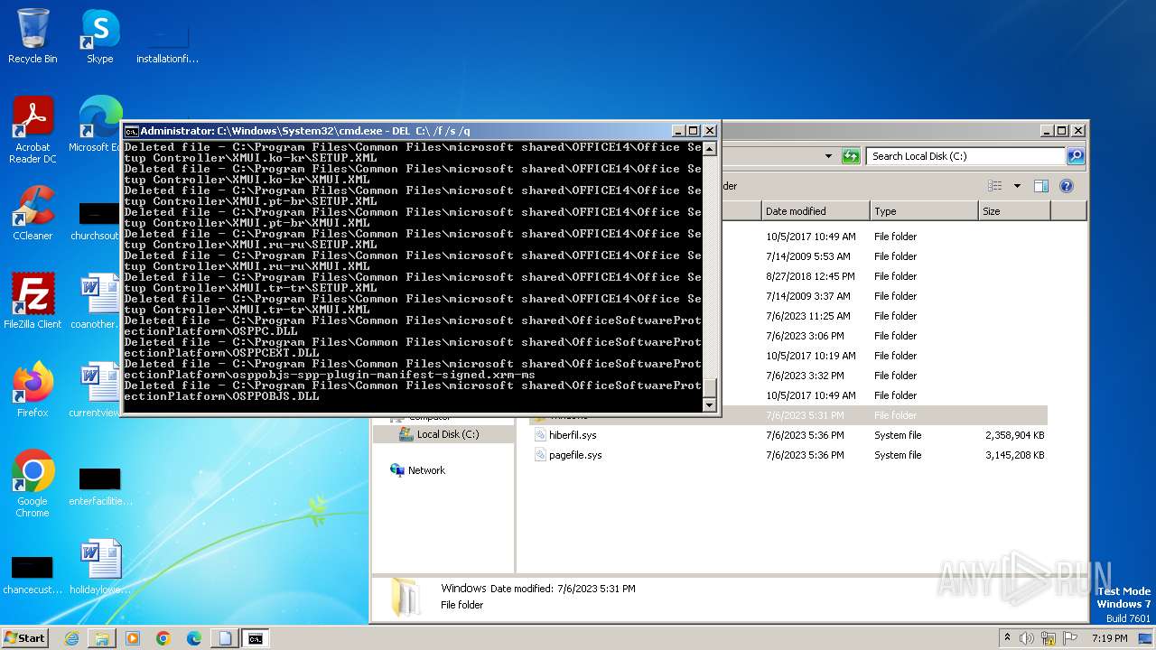Select the chancecust desktop file
The height and width of the screenshot is (650, 1156).
pyautogui.click(x=33, y=573)
